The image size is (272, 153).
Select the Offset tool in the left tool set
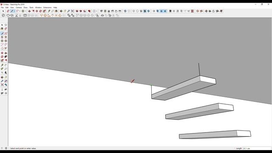(6, 60)
